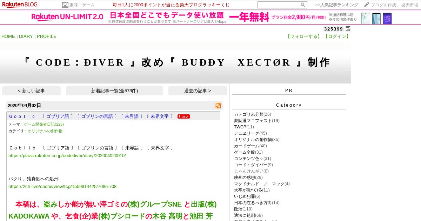The image size is (421, 221).
Task: Click 【フォローする】 to follow this blog
Action: pyautogui.click(x=304, y=36)
